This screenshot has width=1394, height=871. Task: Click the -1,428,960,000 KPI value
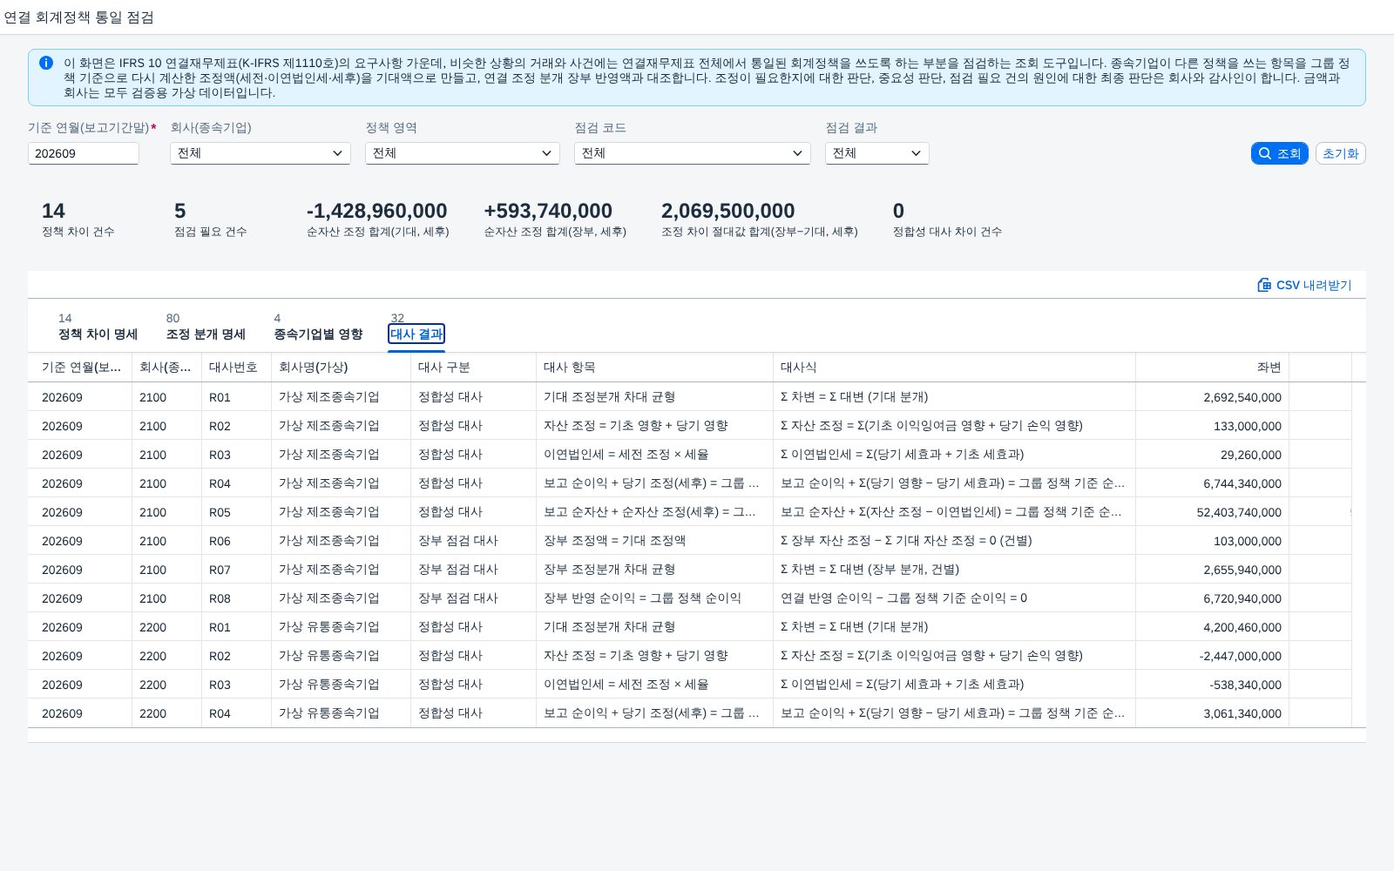click(376, 211)
